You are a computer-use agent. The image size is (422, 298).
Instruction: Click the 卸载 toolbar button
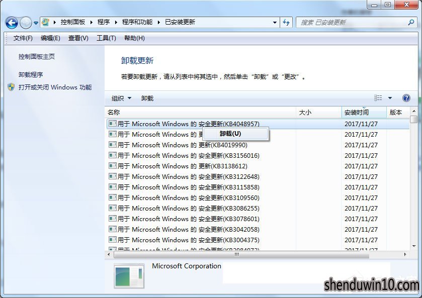pos(147,98)
